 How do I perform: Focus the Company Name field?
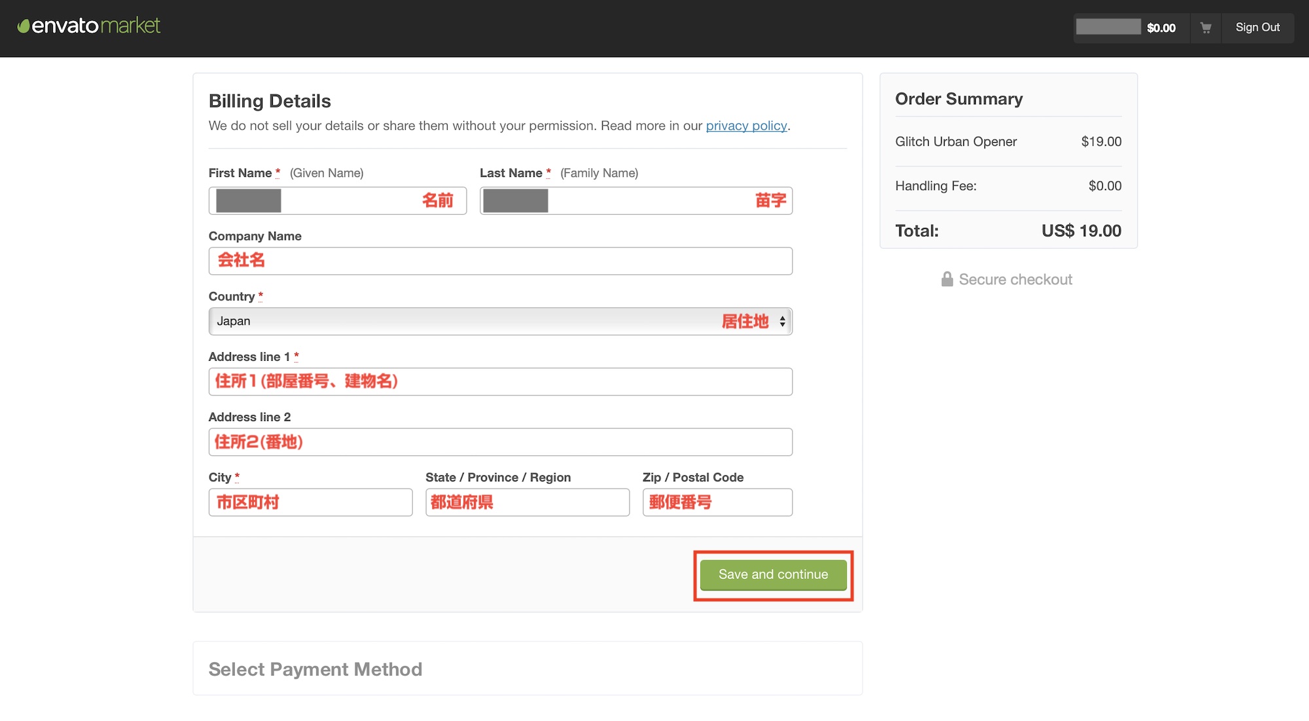click(500, 261)
